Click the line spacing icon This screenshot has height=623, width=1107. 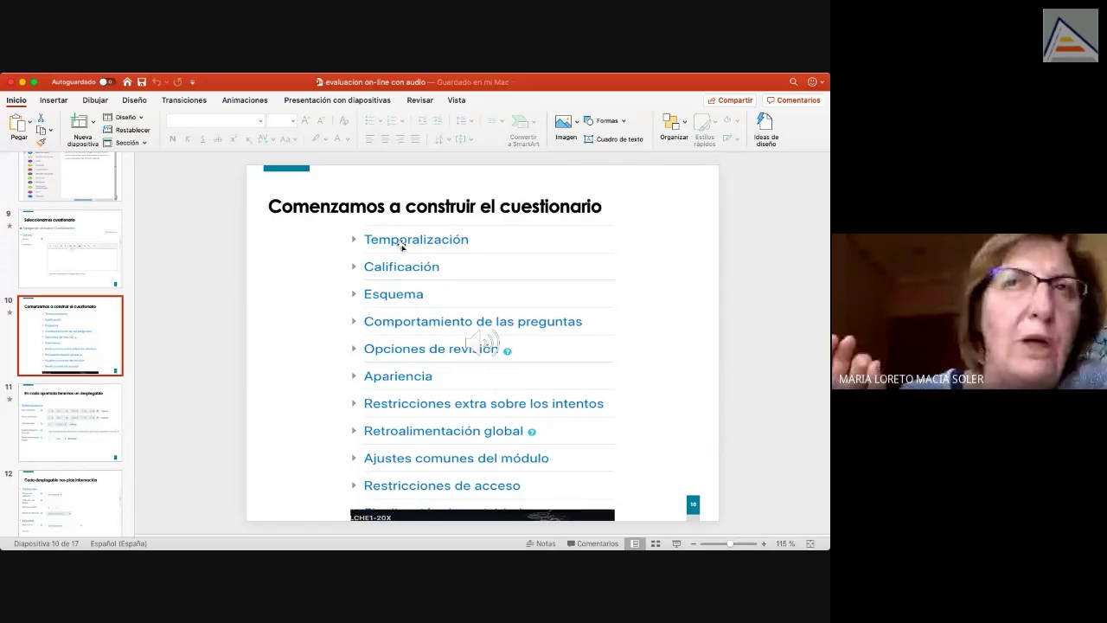click(463, 121)
